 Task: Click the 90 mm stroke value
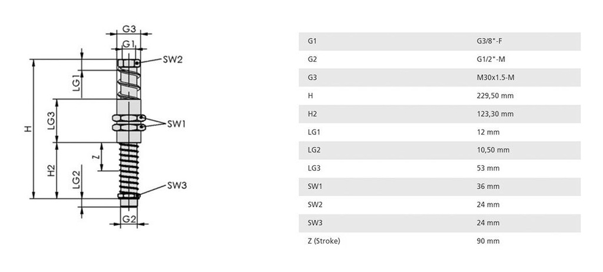(488, 241)
